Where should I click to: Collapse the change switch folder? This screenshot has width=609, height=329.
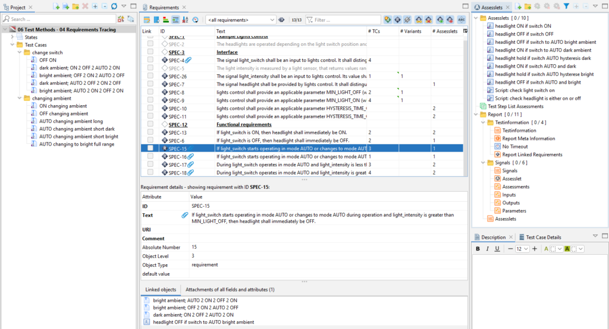click(x=20, y=52)
